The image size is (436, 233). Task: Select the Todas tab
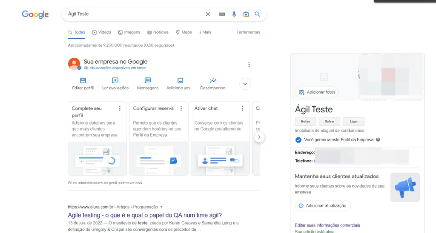(x=77, y=32)
